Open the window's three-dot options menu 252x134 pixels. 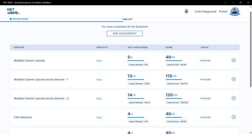[226, 3]
